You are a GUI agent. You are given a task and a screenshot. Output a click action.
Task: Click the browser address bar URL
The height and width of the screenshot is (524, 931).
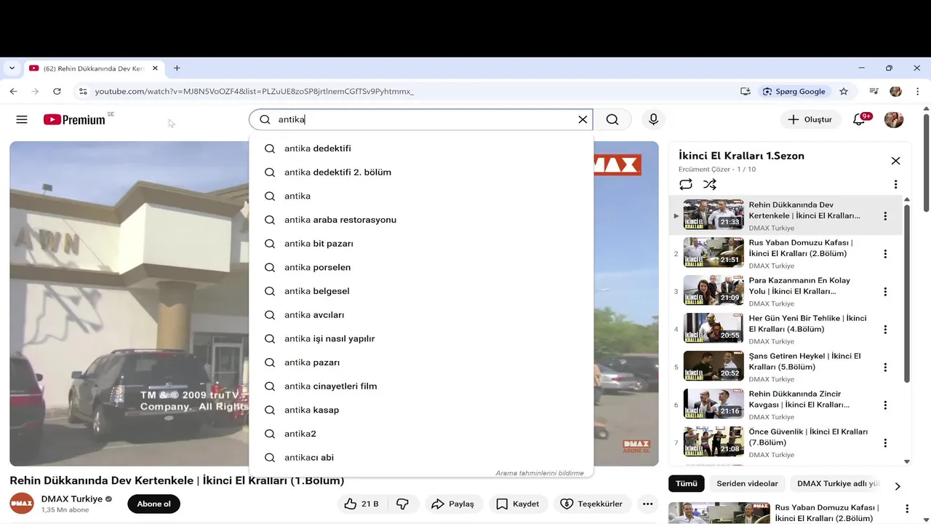point(255,92)
